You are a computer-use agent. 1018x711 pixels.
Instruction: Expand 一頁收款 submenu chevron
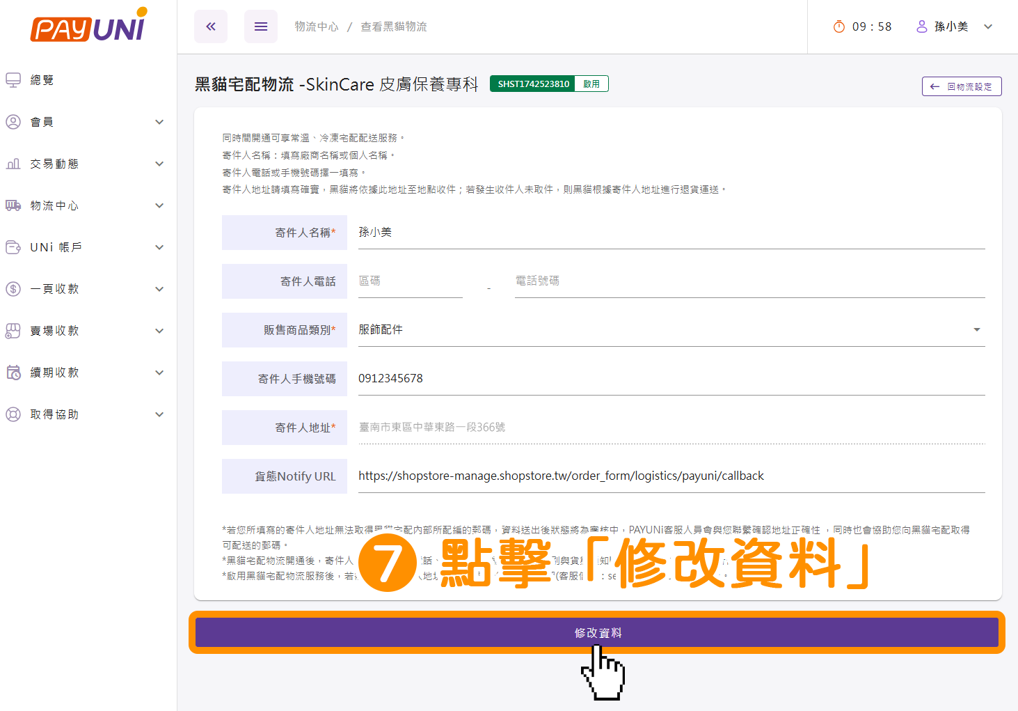pos(159,289)
